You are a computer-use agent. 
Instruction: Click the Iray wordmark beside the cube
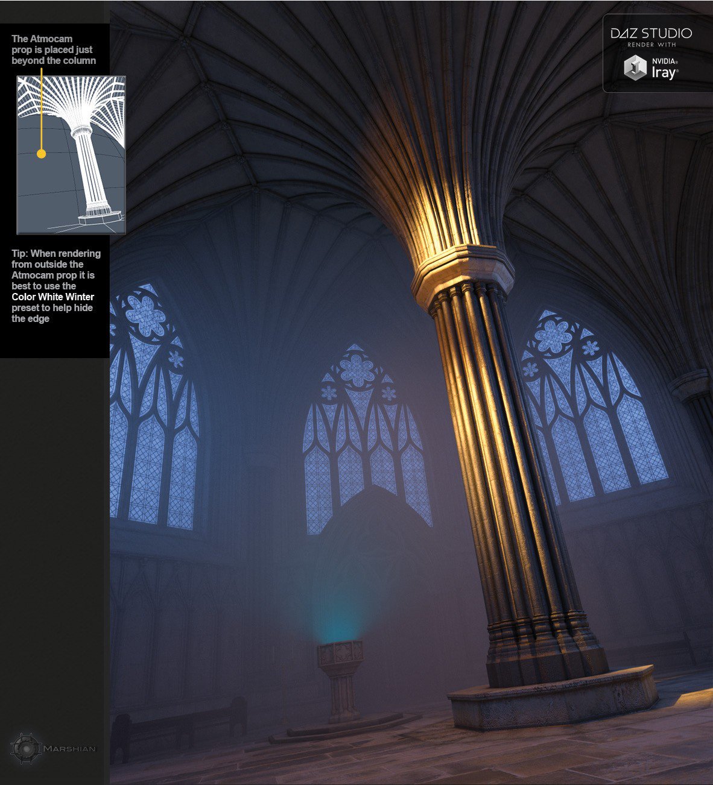click(664, 72)
